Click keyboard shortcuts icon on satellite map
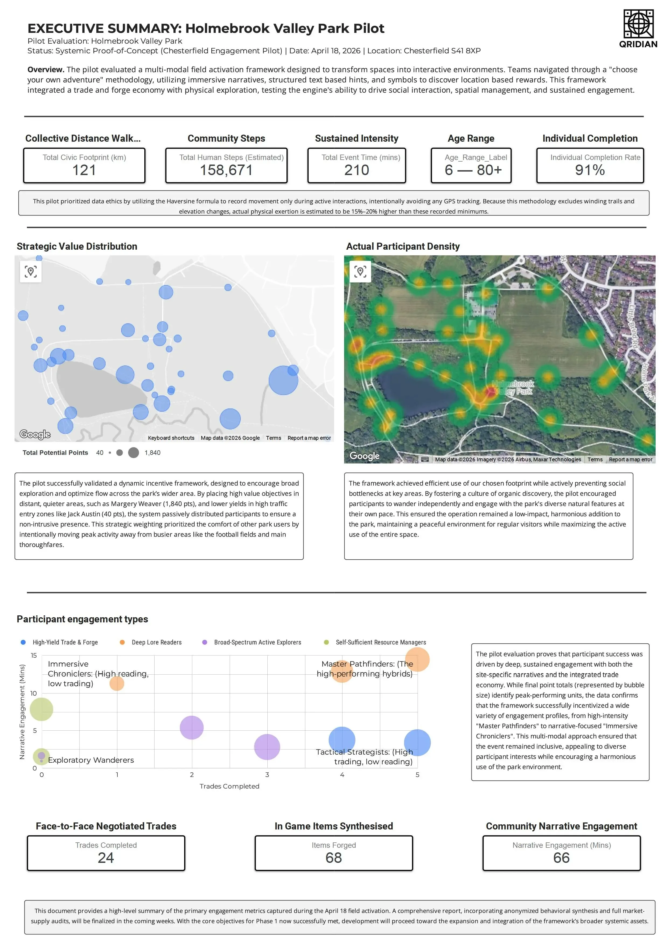This screenshot has height=945, width=668. pyautogui.click(x=425, y=459)
